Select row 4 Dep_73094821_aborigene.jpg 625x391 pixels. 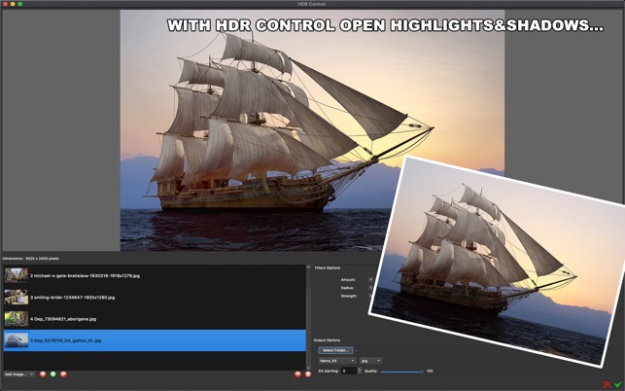click(x=155, y=319)
